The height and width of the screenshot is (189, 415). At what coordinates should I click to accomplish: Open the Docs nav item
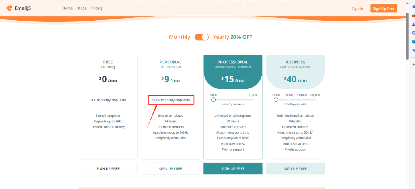click(x=82, y=8)
